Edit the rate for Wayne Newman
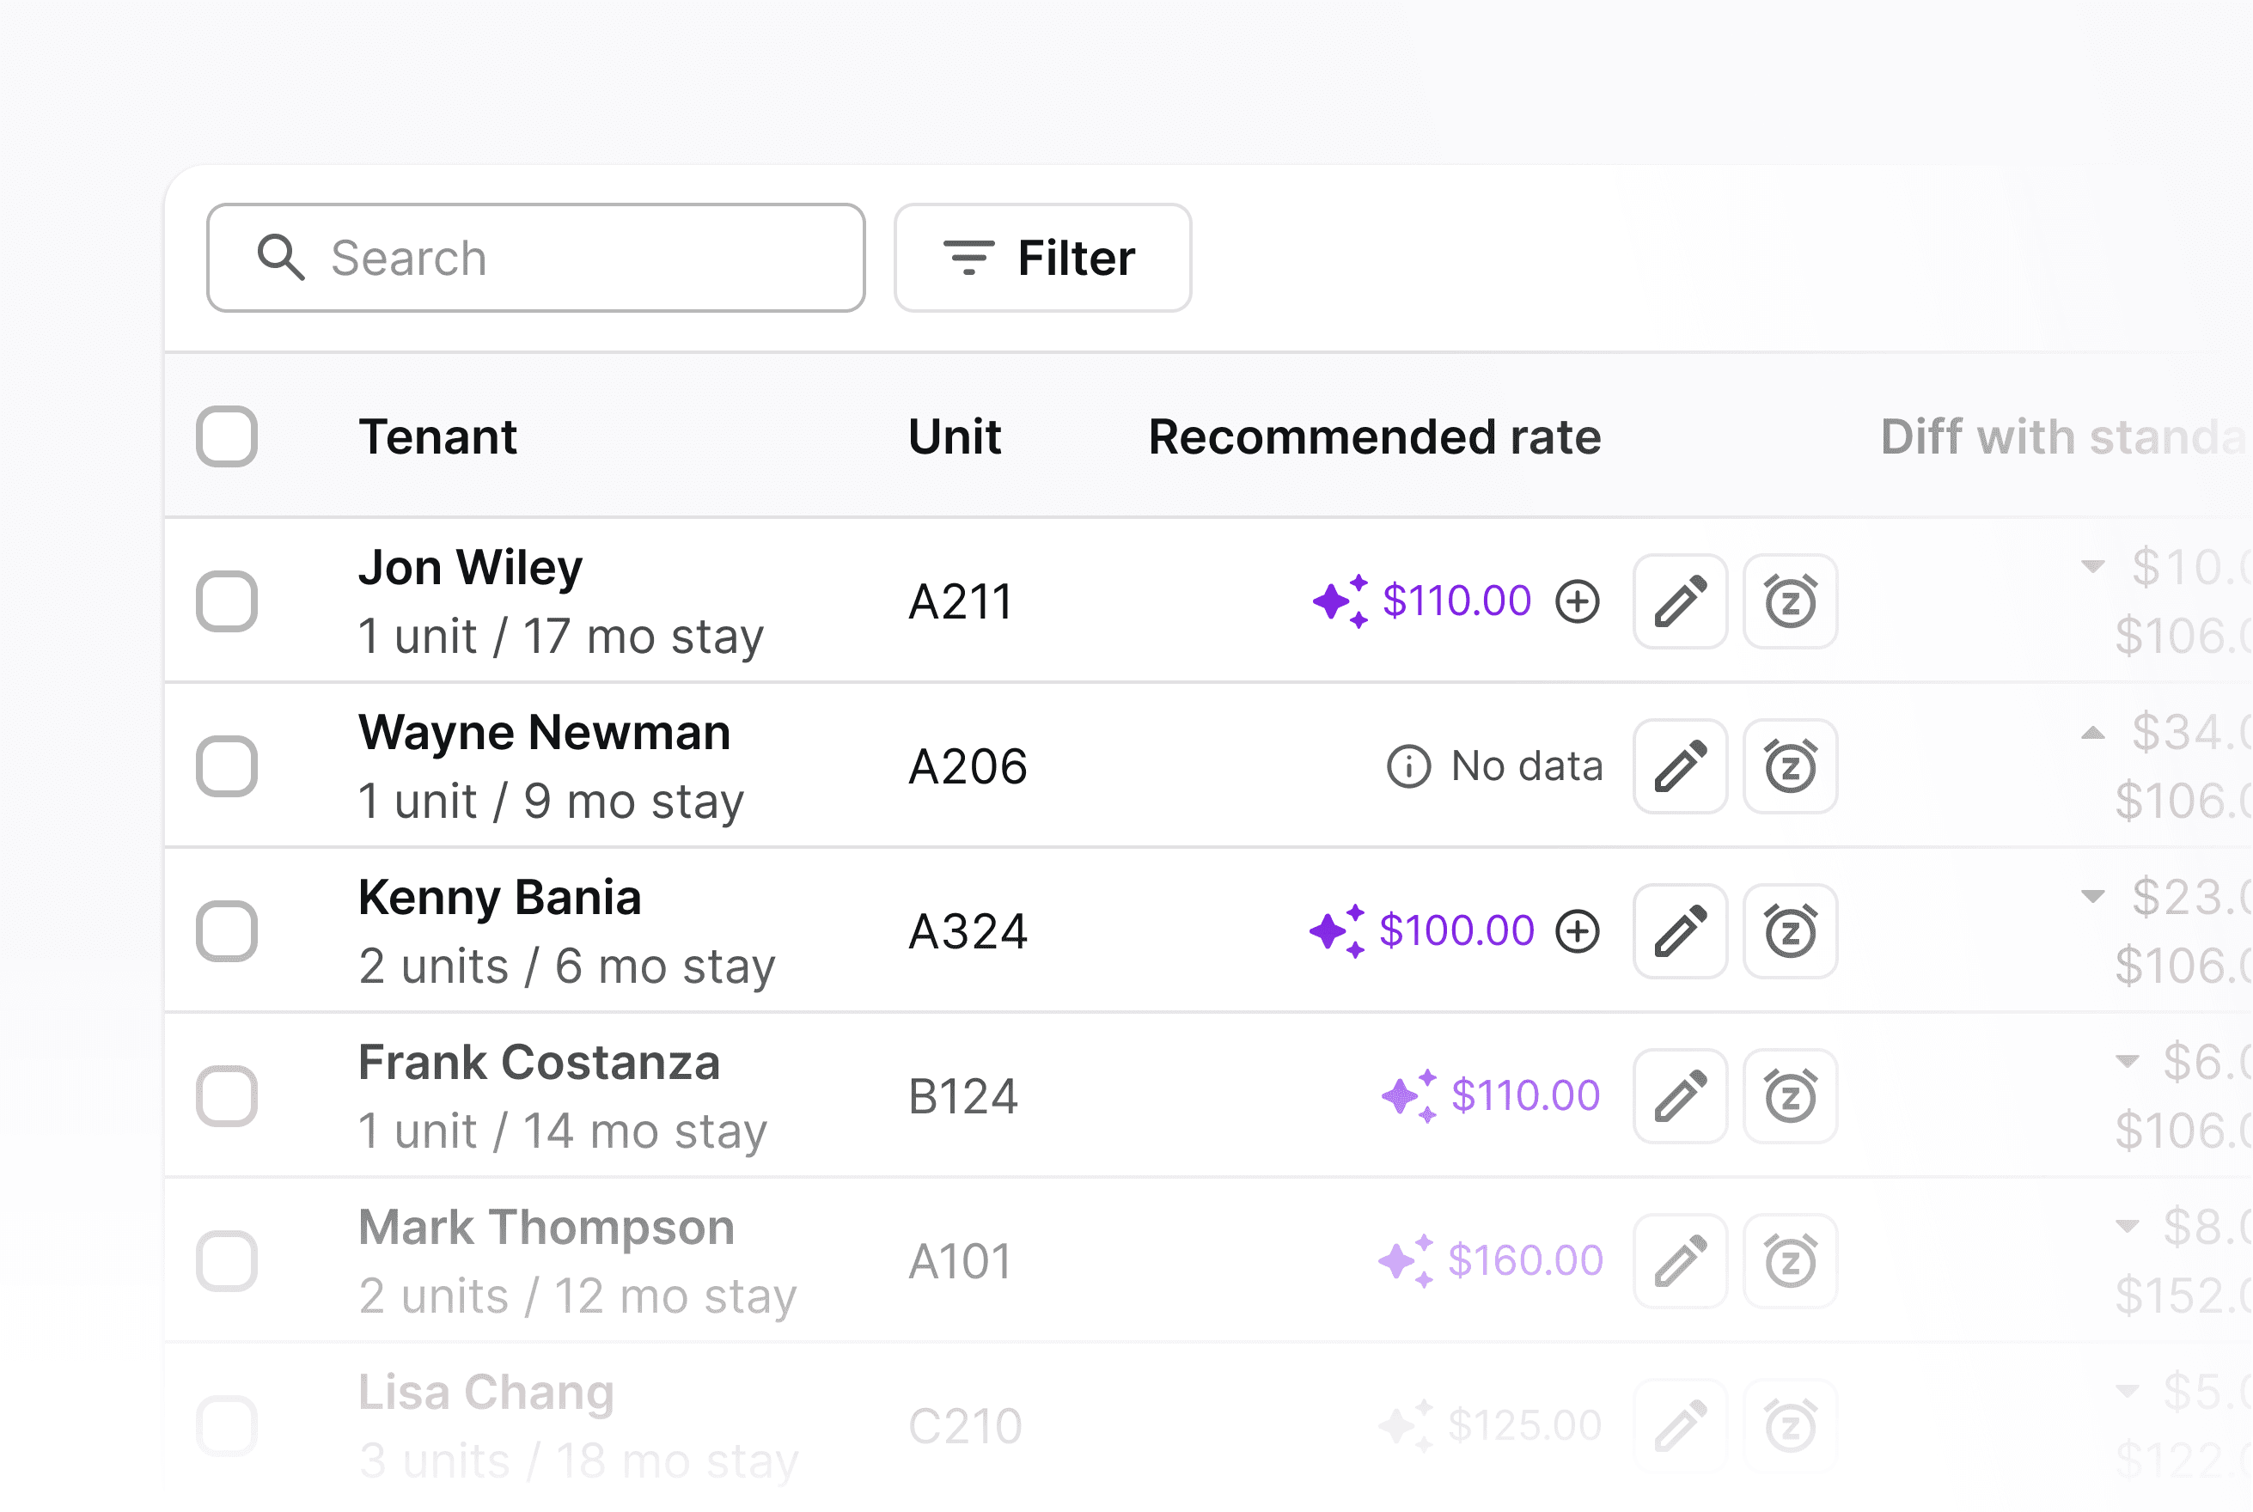 [x=1680, y=766]
